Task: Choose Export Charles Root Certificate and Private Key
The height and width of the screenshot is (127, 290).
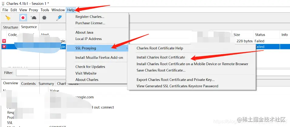Action: pyautogui.click(x=175, y=80)
